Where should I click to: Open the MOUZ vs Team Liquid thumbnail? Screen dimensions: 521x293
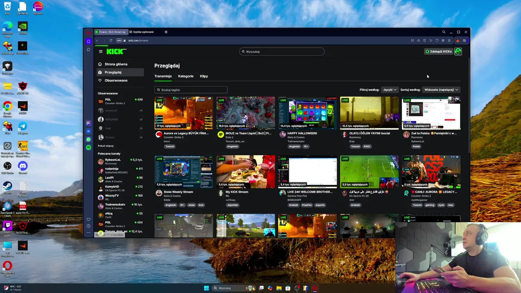click(x=245, y=113)
